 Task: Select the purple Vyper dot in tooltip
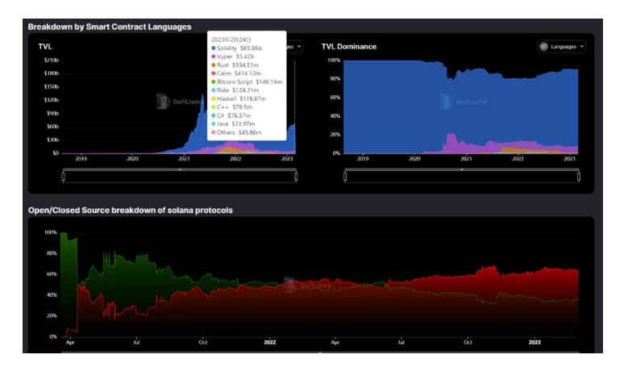(213, 57)
